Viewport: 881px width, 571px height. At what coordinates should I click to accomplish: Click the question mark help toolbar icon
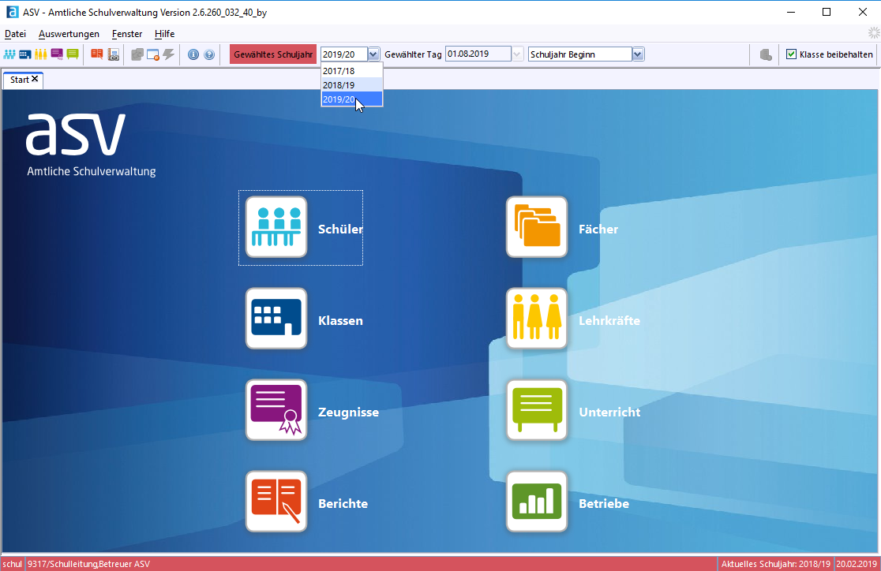point(209,54)
